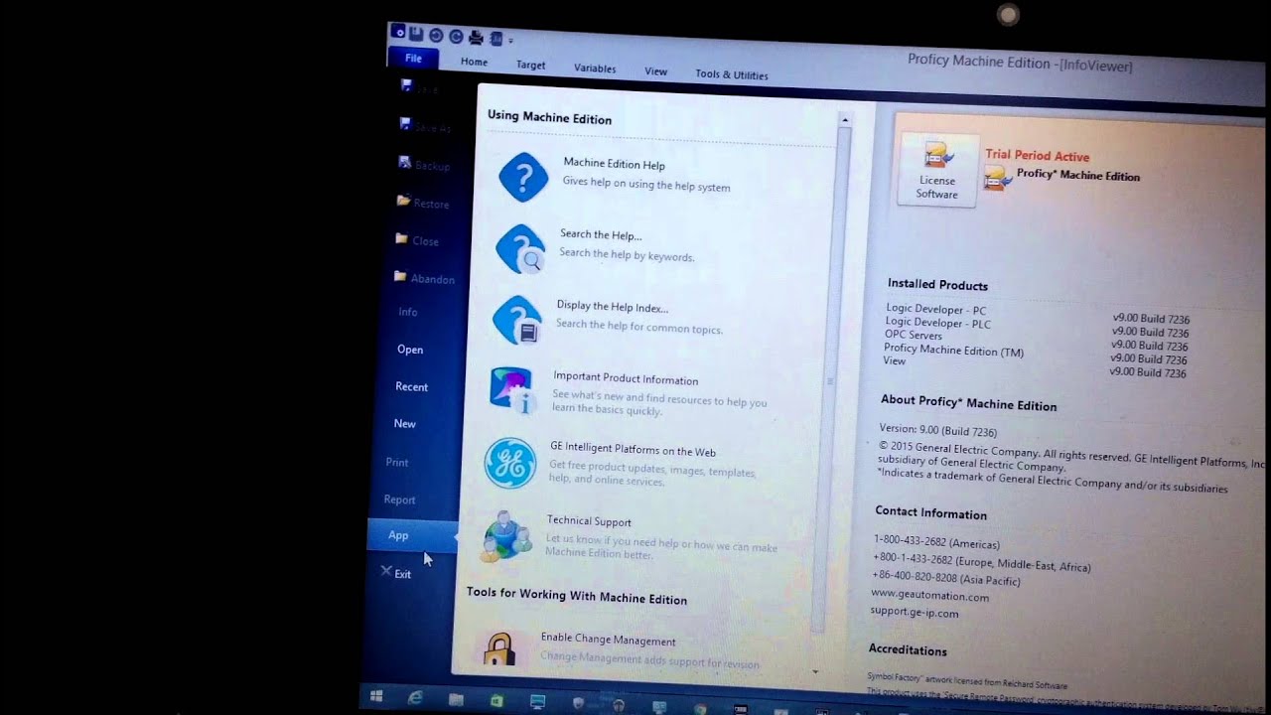Click the OPC Servers row
Viewport: 1271px width, 715px height.
(x=1036, y=341)
